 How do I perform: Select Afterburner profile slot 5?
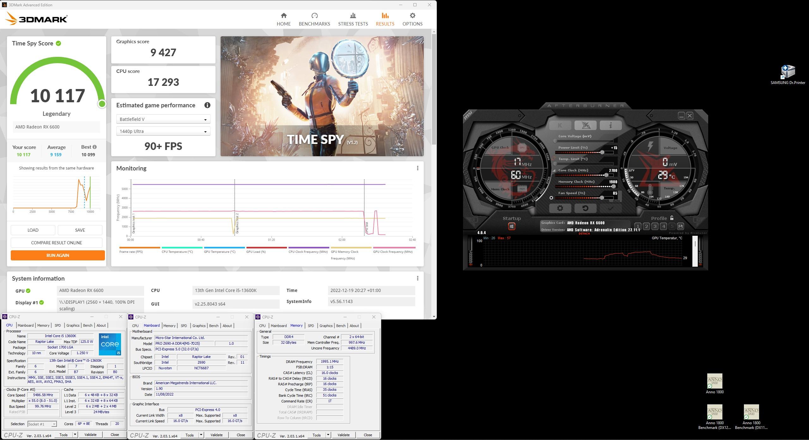[x=672, y=226]
